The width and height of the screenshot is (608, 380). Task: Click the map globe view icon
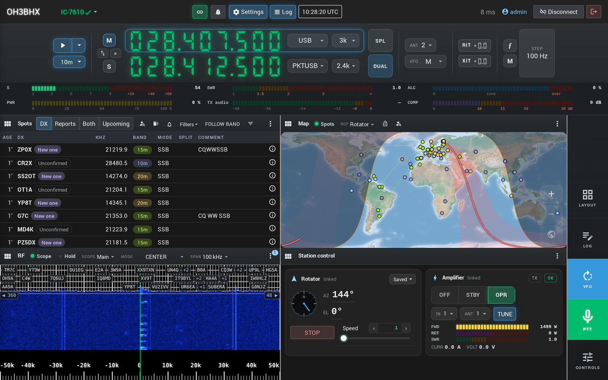point(551,234)
